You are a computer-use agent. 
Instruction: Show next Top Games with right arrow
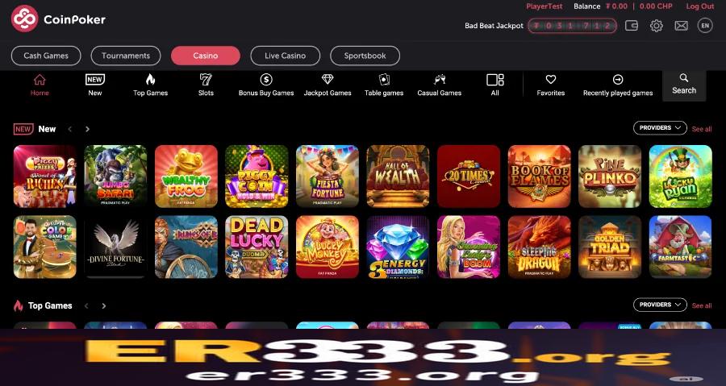pyautogui.click(x=104, y=305)
